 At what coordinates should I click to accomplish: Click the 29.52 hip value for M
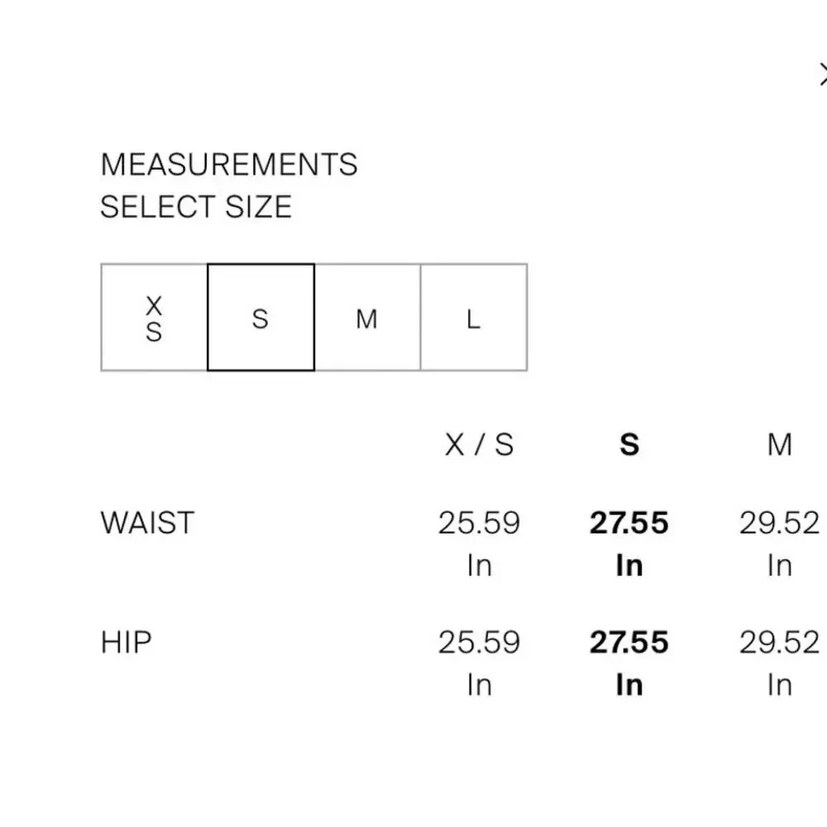pos(779,642)
